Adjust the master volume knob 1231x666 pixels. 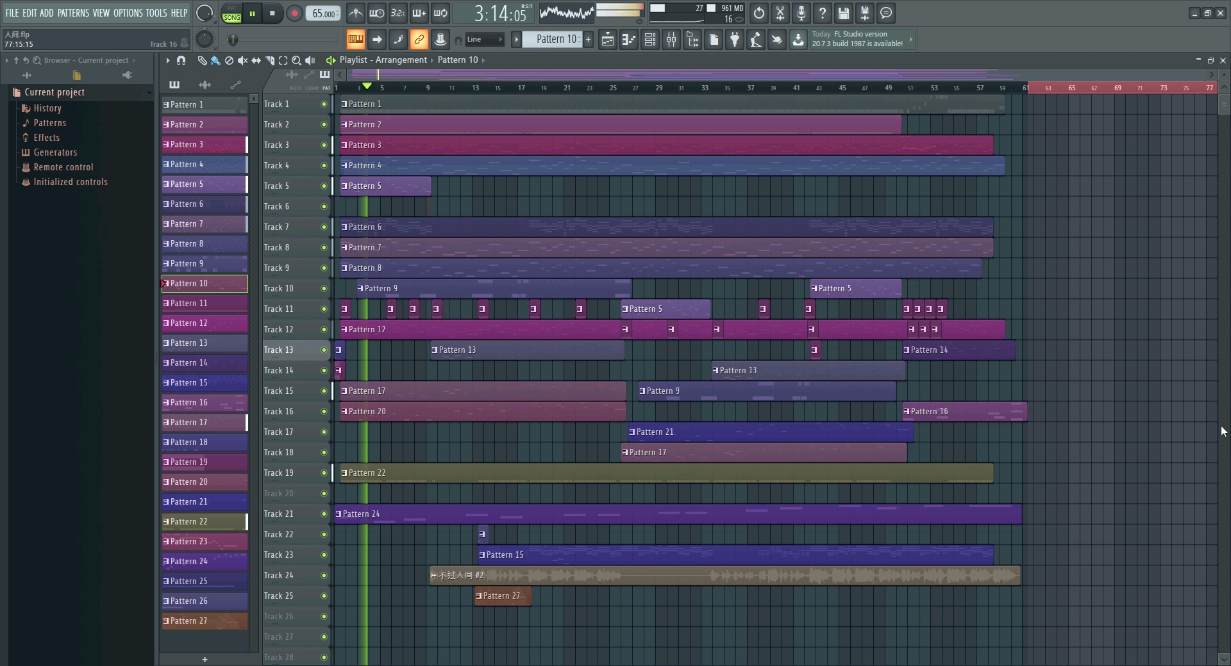(x=204, y=13)
